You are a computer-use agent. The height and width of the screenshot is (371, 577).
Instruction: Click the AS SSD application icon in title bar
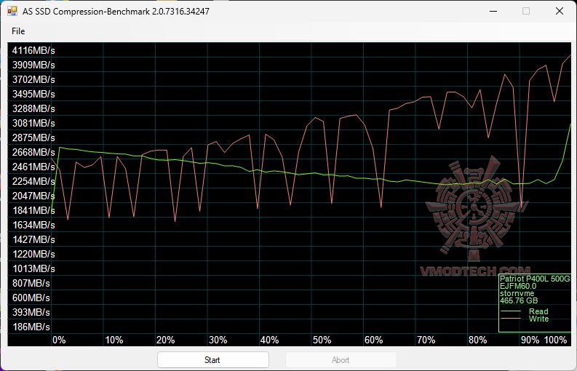pos(12,11)
